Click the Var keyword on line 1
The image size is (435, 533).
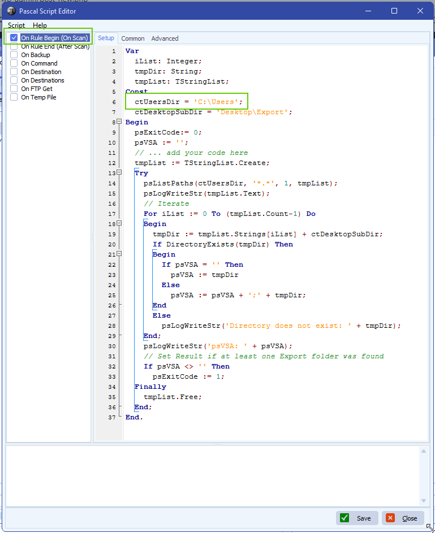(x=132, y=51)
